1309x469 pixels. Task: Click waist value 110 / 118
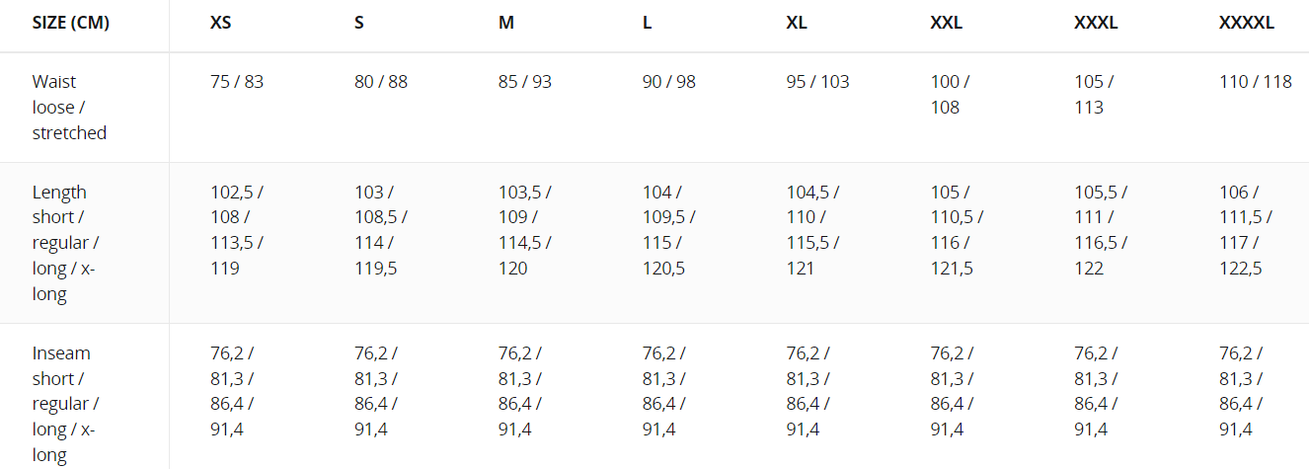1256,82
